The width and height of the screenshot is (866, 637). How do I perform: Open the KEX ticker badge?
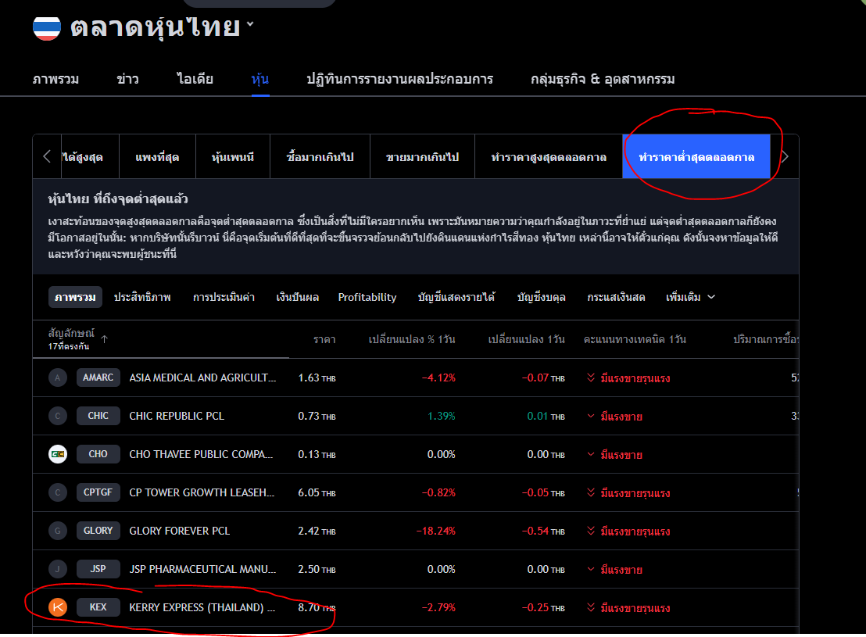[98, 607]
